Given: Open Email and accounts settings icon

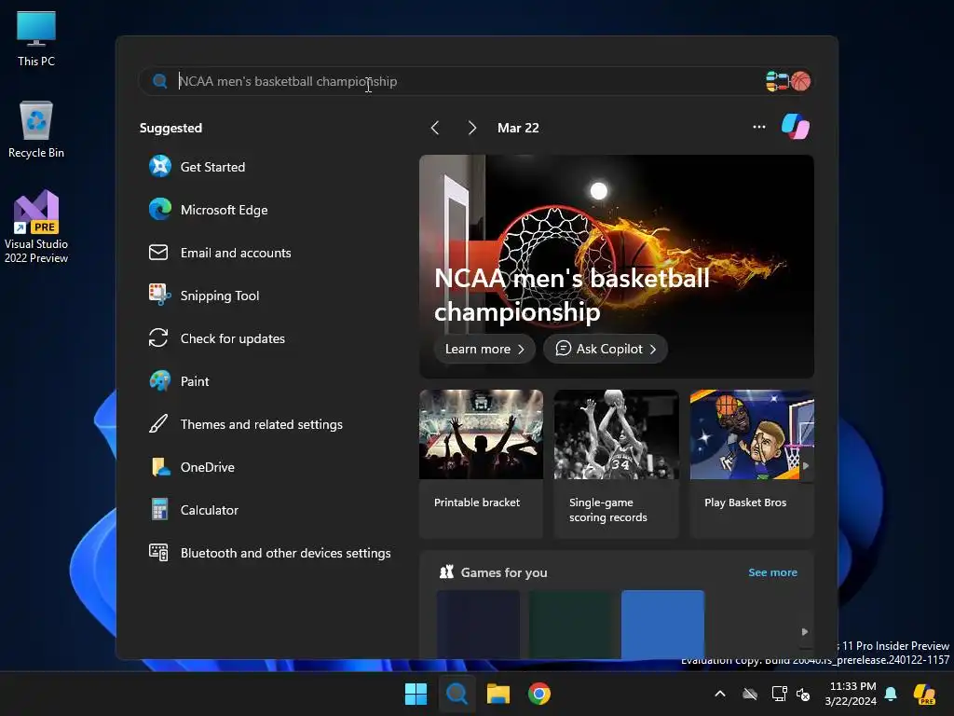Looking at the screenshot, I should pyautogui.click(x=158, y=253).
